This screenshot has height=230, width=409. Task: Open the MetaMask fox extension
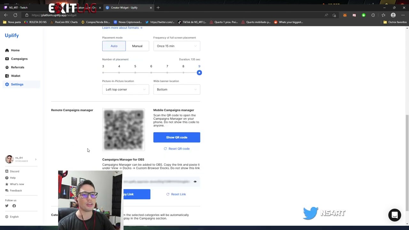[345, 15]
